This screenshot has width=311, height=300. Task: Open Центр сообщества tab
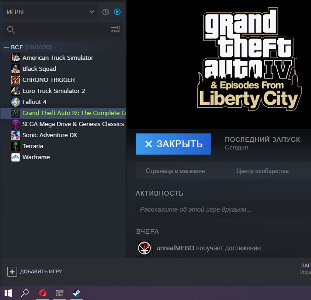click(262, 171)
